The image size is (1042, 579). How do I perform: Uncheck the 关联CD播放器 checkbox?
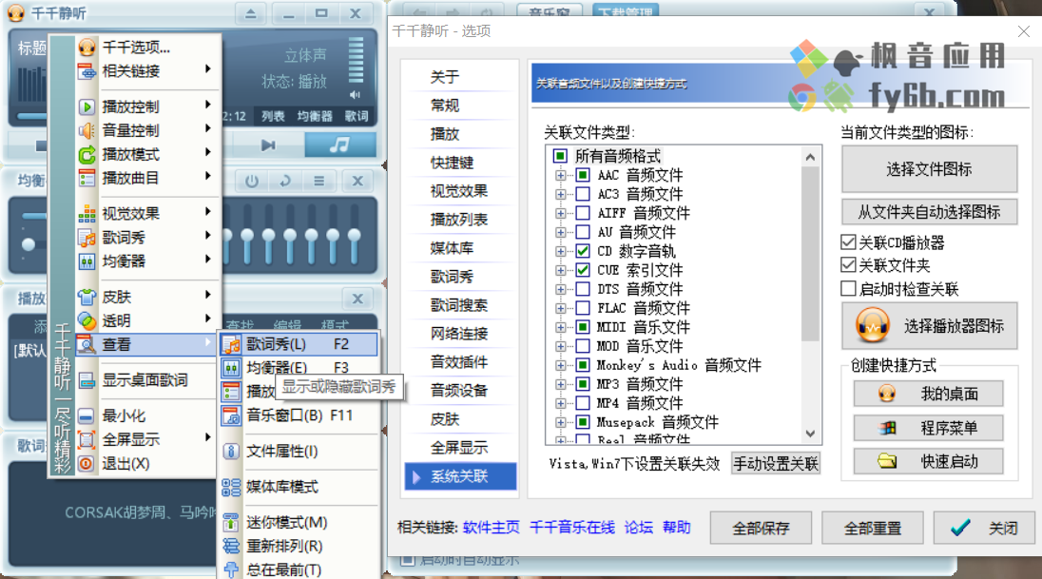tap(848, 242)
